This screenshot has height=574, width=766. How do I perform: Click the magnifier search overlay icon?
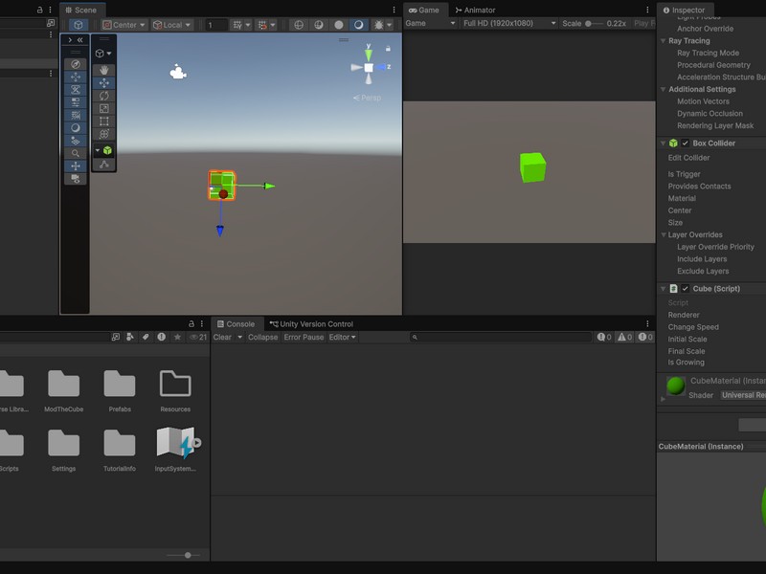click(x=76, y=153)
